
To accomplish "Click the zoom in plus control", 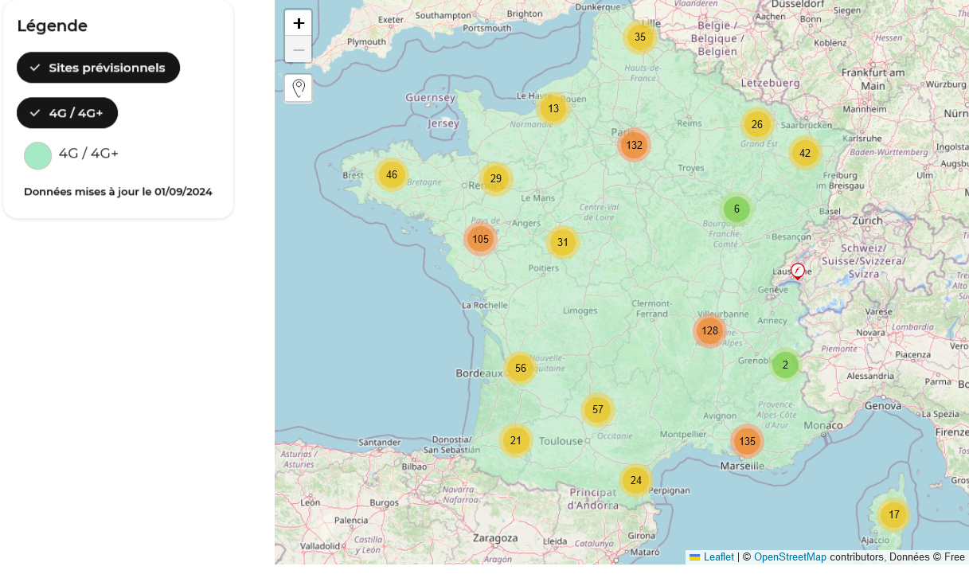I will pyautogui.click(x=299, y=22).
